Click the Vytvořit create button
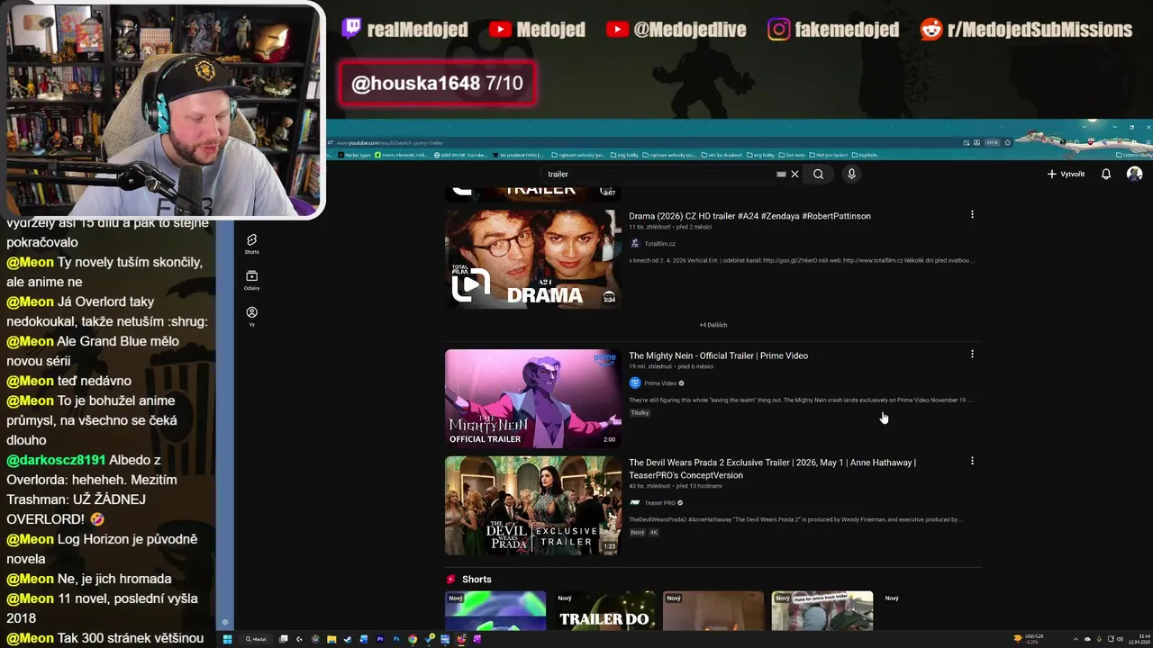 (x=1066, y=175)
